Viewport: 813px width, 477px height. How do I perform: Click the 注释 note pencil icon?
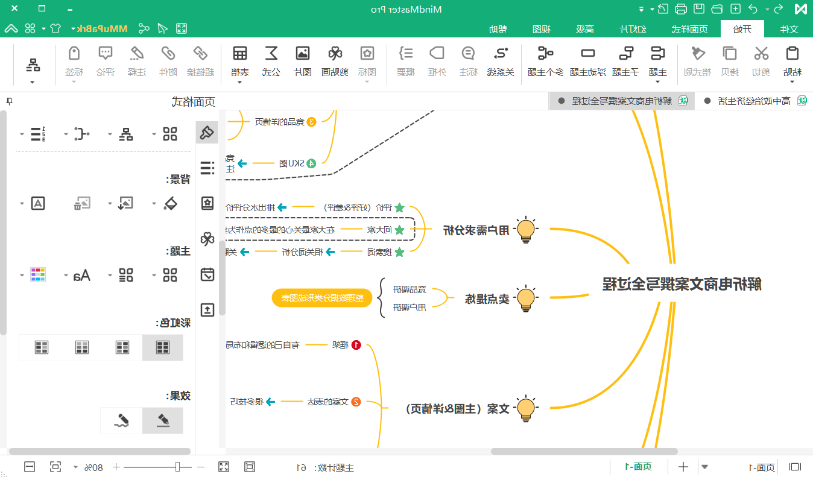click(x=137, y=54)
